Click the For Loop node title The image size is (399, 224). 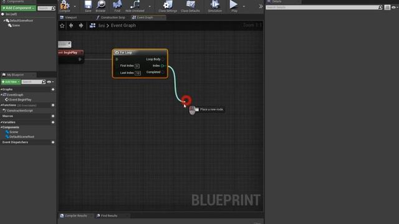tap(126, 52)
